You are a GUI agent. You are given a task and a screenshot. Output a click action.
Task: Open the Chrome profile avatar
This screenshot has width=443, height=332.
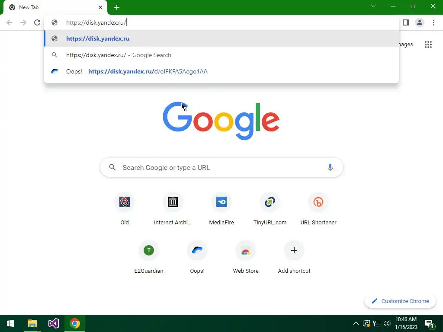click(420, 22)
